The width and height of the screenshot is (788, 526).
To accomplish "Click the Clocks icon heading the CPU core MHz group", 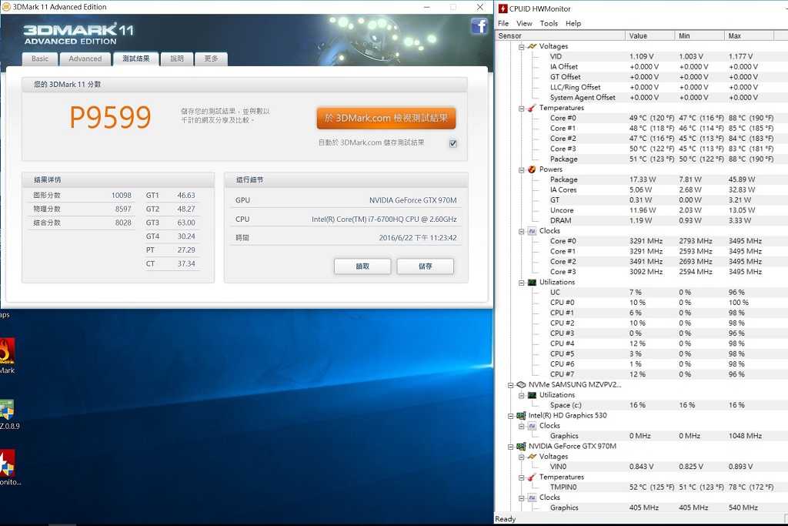I will [532, 231].
